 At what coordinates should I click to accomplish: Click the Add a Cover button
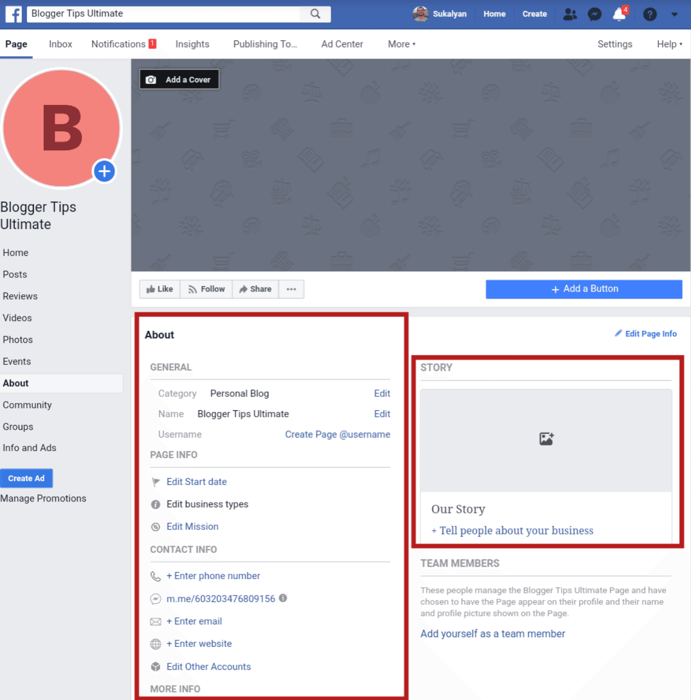point(179,79)
